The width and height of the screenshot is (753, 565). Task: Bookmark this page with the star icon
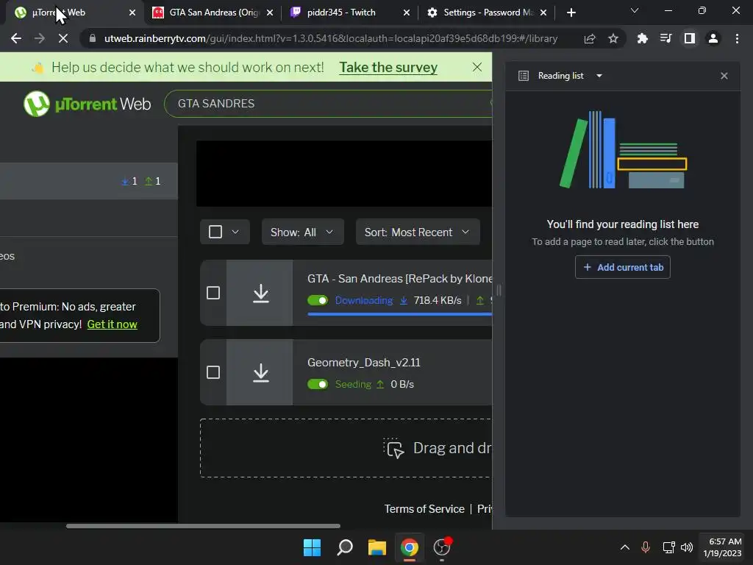point(613,38)
